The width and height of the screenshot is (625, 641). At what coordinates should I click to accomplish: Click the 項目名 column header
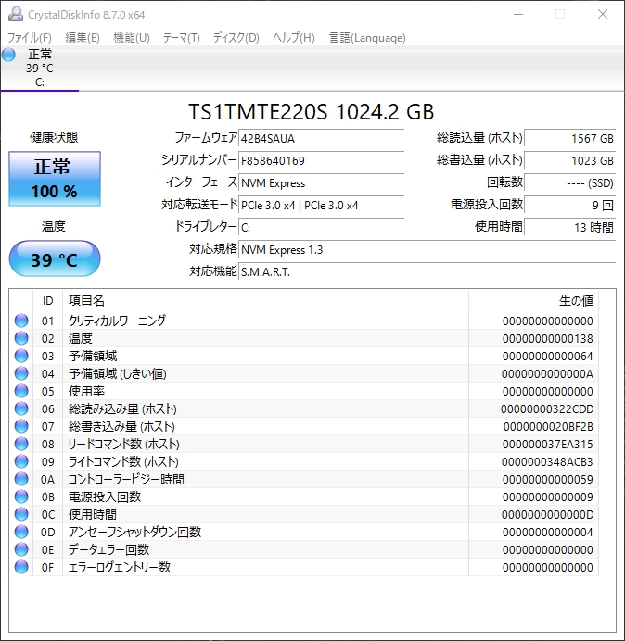tap(265, 301)
